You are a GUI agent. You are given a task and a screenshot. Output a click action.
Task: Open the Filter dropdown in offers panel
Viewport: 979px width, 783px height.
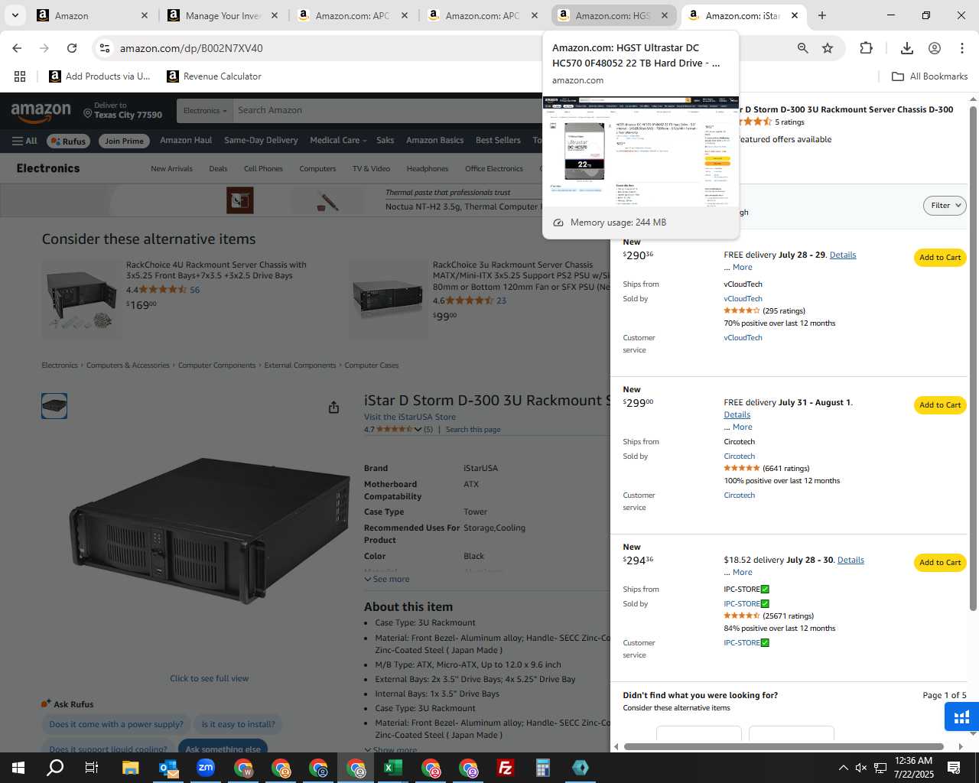coord(945,206)
